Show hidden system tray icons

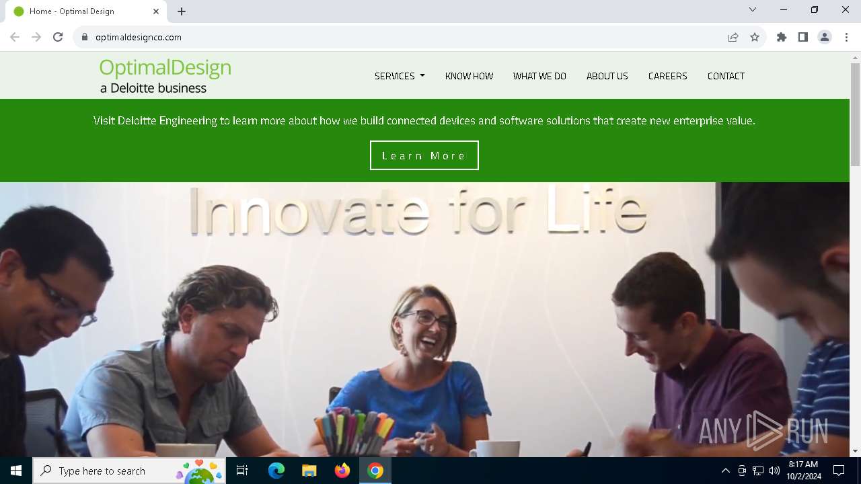click(725, 471)
